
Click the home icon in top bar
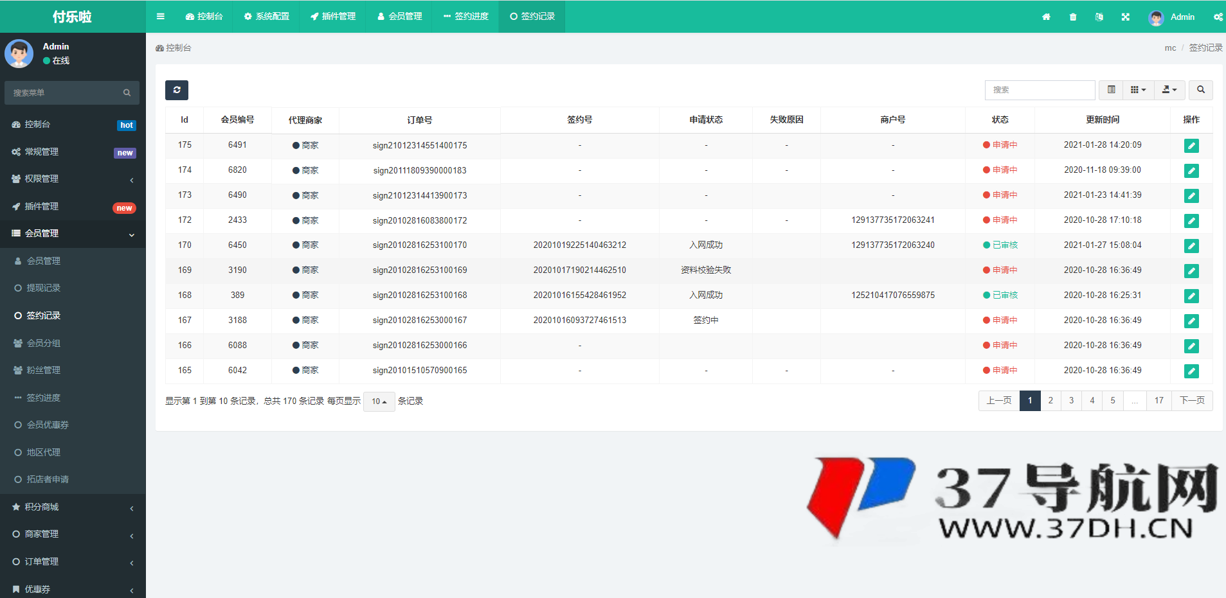click(x=1047, y=17)
